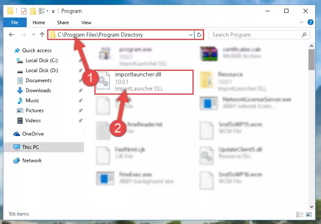Select the importlauncher.dll file
321x224 pixels.
pos(144,82)
